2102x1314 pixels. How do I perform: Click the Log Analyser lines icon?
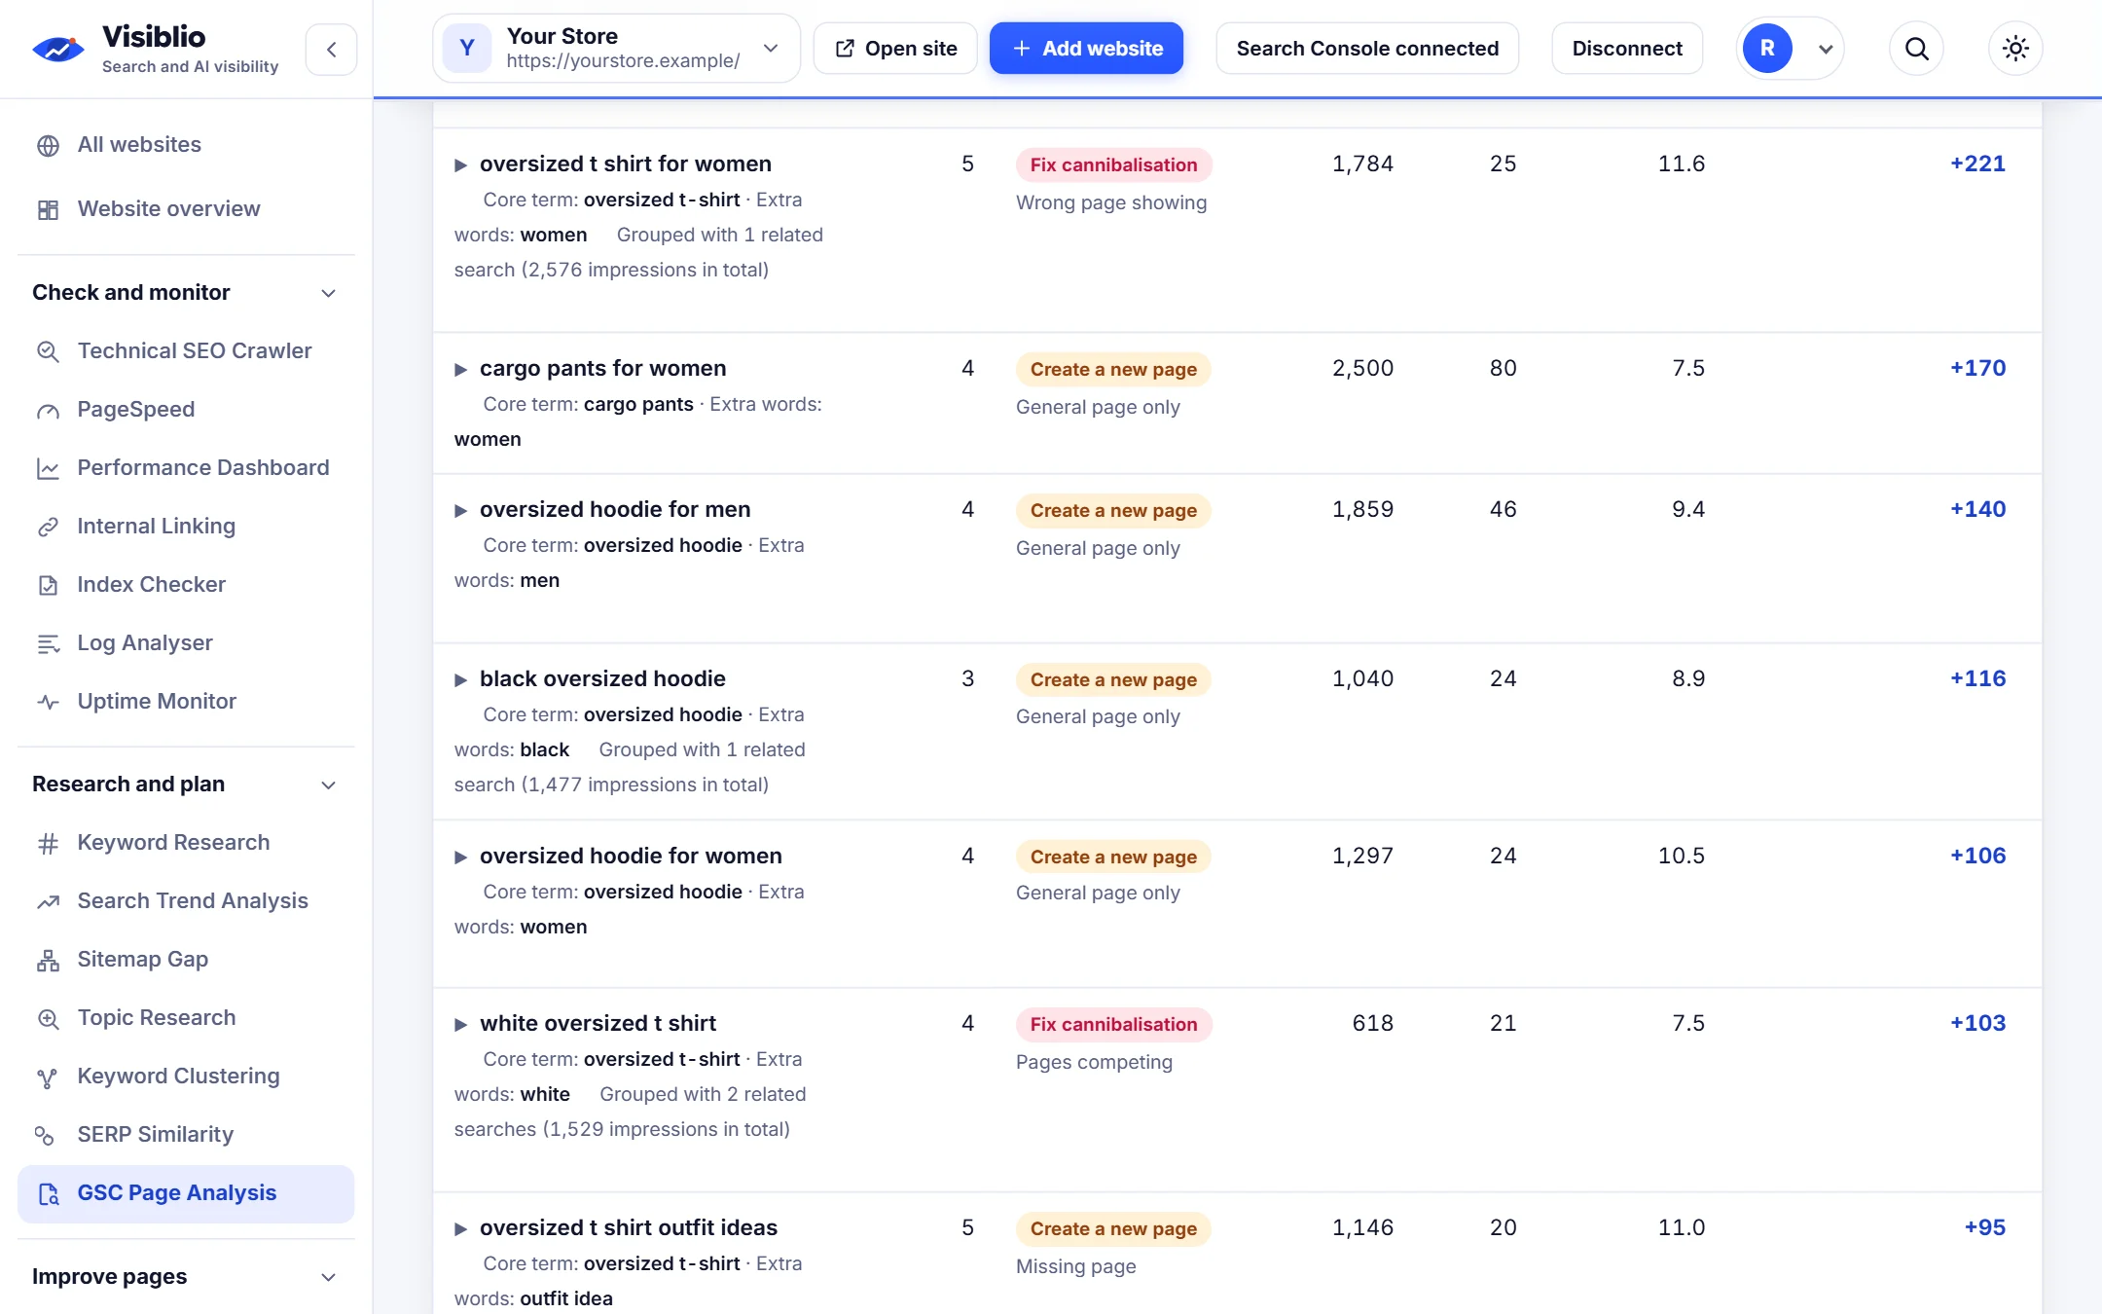pos(48,644)
